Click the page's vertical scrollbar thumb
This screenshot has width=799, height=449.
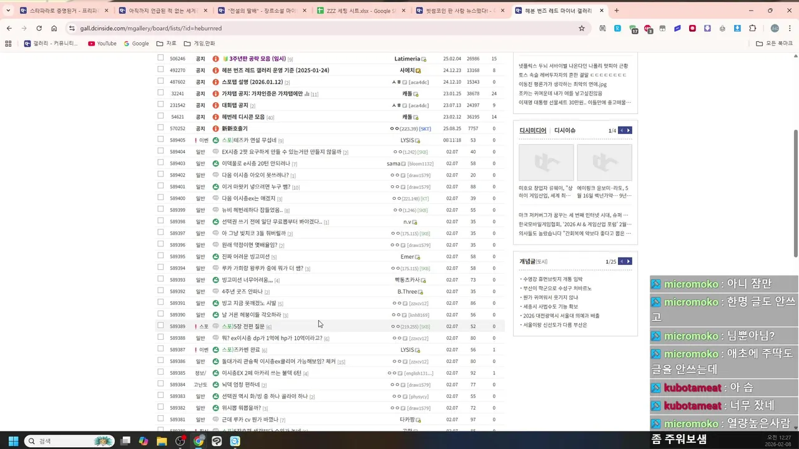tap(795, 193)
